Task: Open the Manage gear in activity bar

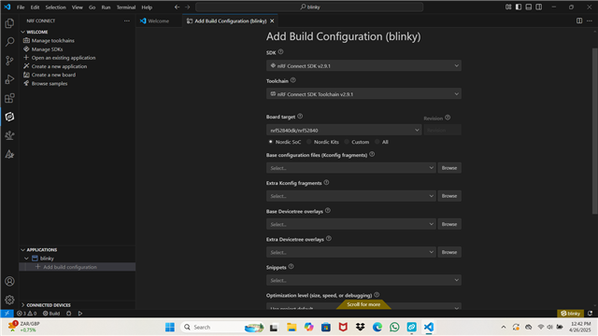Action: click(x=9, y=300)
